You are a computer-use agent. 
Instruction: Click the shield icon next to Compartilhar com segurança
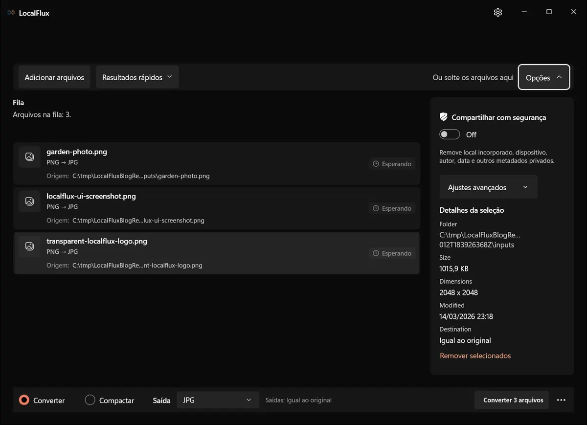(444, 117)
